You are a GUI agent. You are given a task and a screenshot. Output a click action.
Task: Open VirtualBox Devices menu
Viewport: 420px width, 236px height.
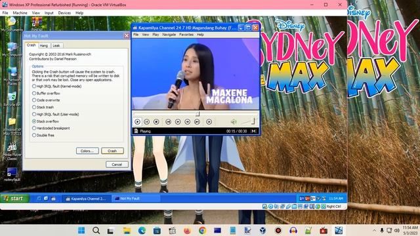tap(64, 13)
